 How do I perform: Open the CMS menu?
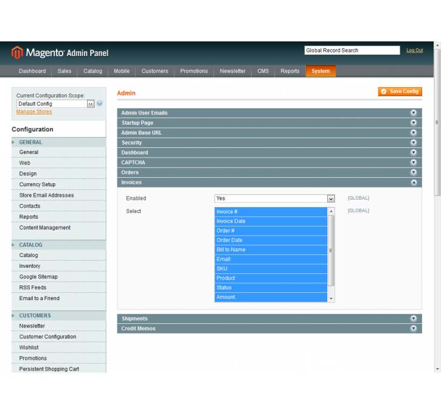[263, 71]
